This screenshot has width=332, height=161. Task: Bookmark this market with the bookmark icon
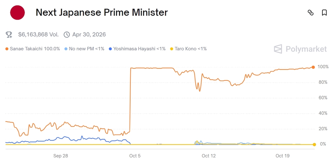(324, 13)
